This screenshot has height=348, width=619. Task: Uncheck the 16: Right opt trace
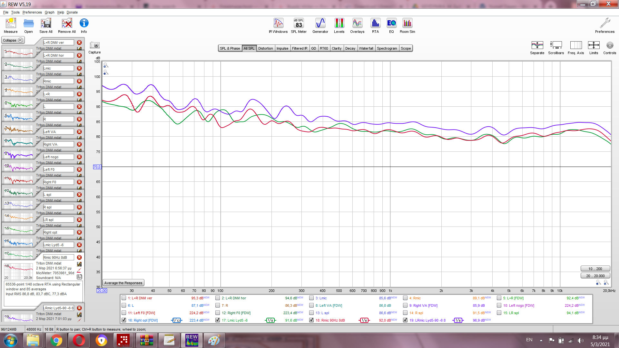(124, 320)
